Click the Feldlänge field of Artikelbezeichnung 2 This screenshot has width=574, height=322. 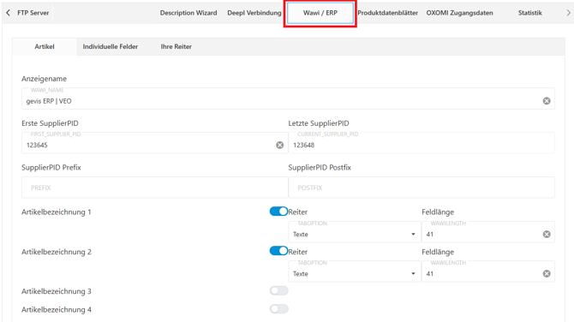coord(488,271)
